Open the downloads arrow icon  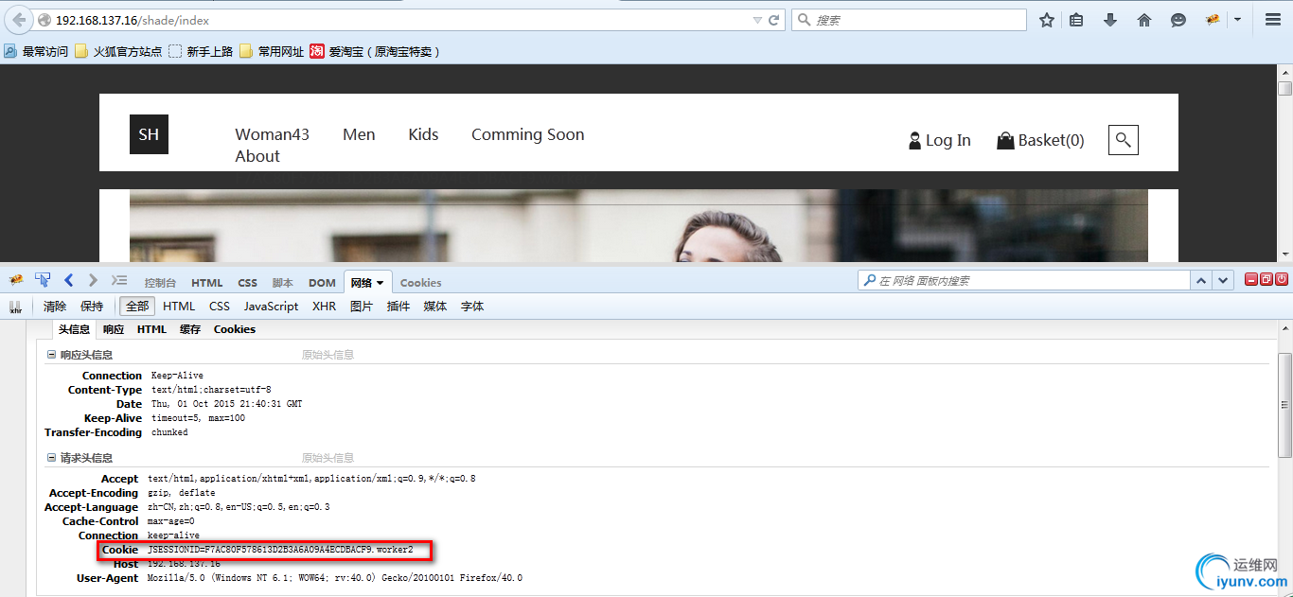coord(1111,20)
